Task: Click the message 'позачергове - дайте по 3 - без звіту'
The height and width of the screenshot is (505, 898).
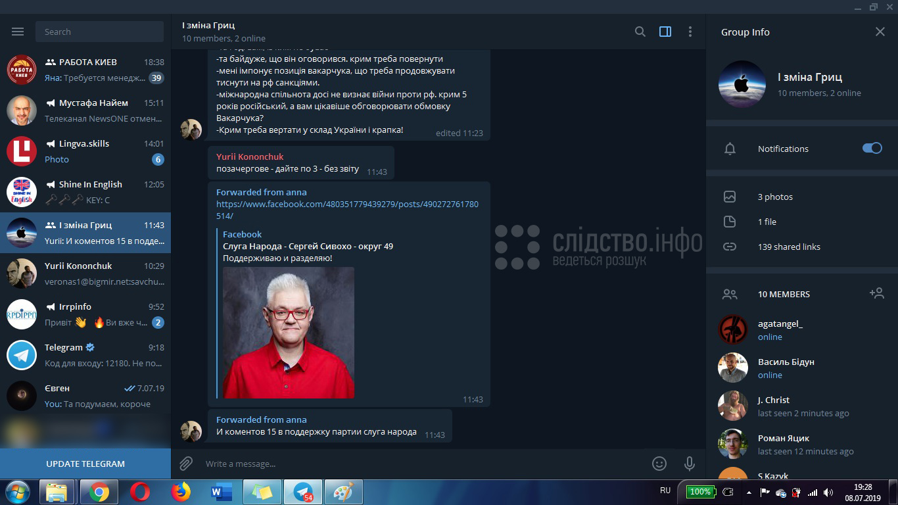Action: pyautogui.click(x=288, y=168)
